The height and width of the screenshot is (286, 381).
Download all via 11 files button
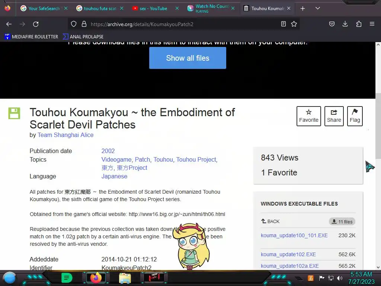click(x=342, y=222)
